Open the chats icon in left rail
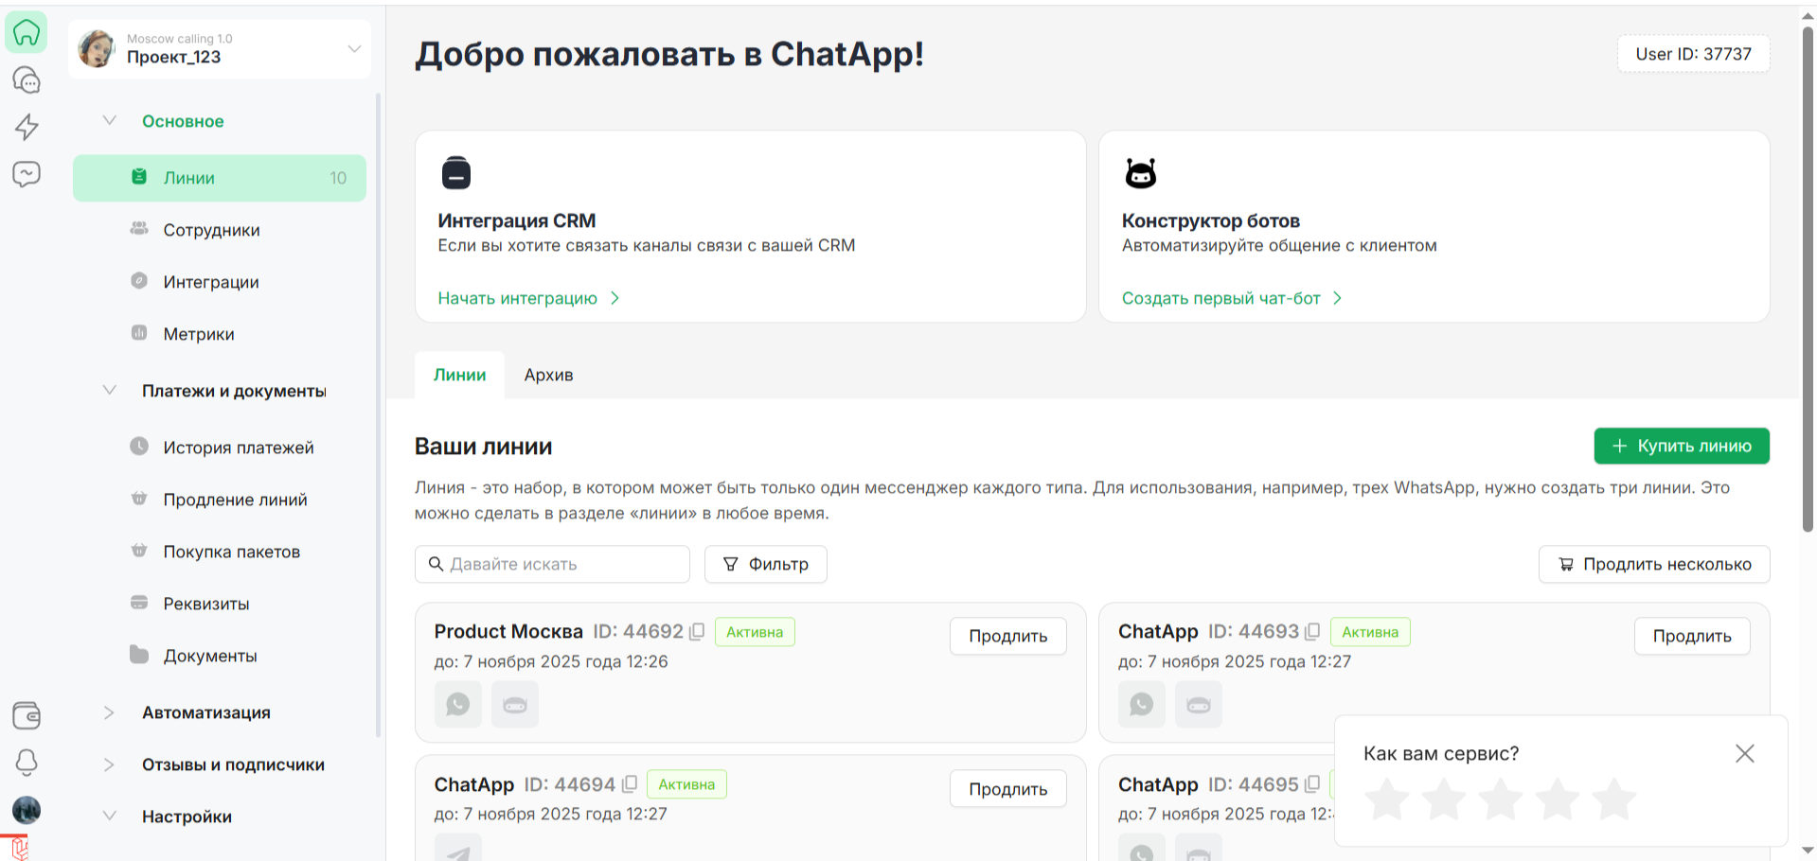The height and width of the screenshot is (861, 1817). [27, 80]
